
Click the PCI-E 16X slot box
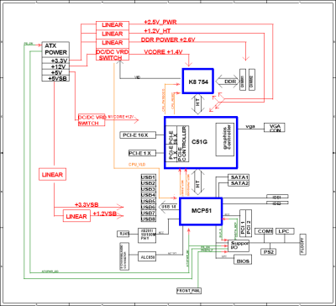139,135
